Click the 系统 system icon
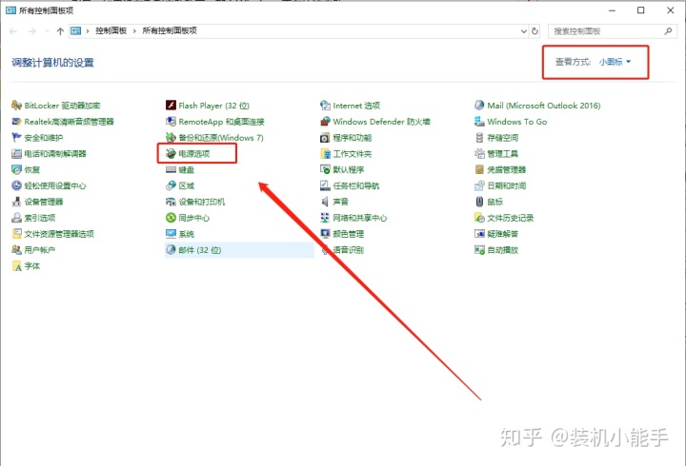 (x=171, y=234)
